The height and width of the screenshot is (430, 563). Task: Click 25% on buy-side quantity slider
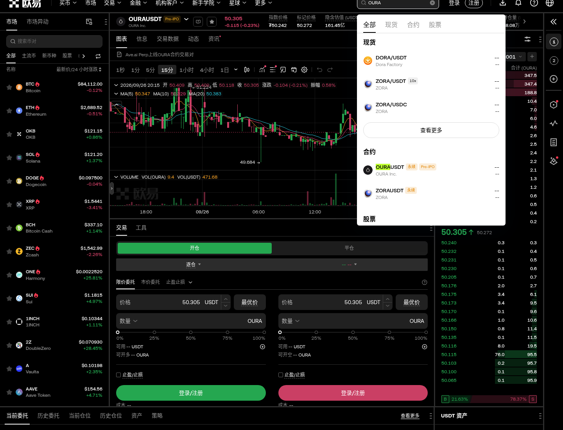tap(154, 333)
